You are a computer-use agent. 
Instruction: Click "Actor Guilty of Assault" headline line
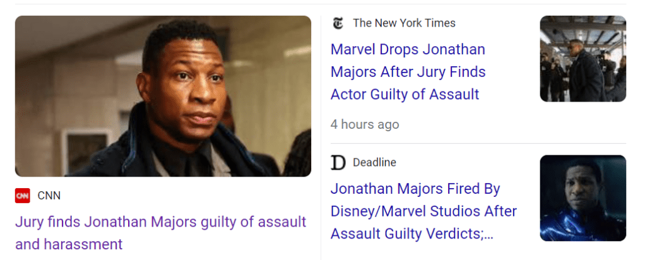click(x=405, y=95)
